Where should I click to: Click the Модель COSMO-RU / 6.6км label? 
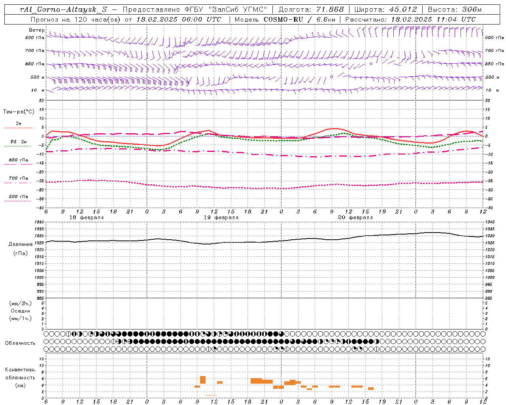coord(285,19)
